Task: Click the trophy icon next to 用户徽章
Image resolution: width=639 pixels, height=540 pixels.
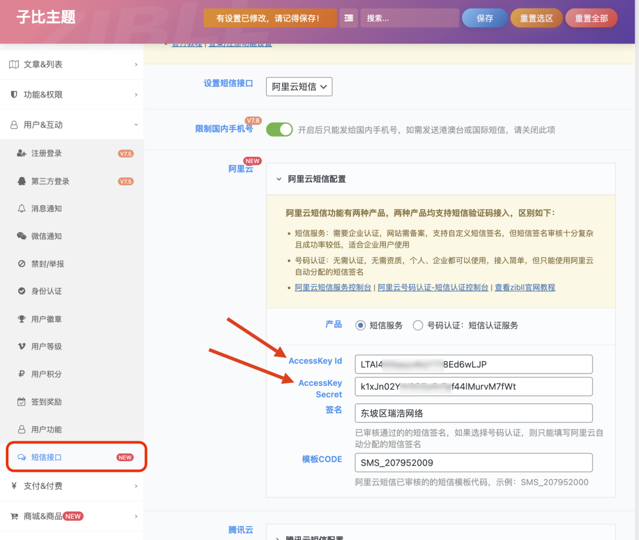Action: coord(22,318)
